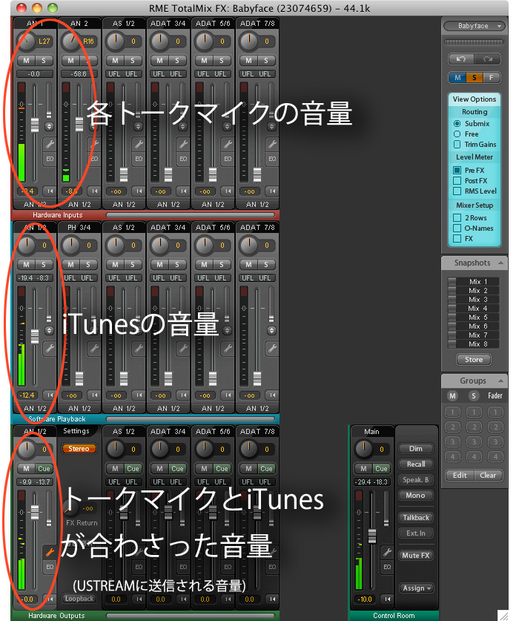Solo the ADAT 5/6 hardware input channel
519x621 pixels.
pyautogui.click(x=221, y=61)
